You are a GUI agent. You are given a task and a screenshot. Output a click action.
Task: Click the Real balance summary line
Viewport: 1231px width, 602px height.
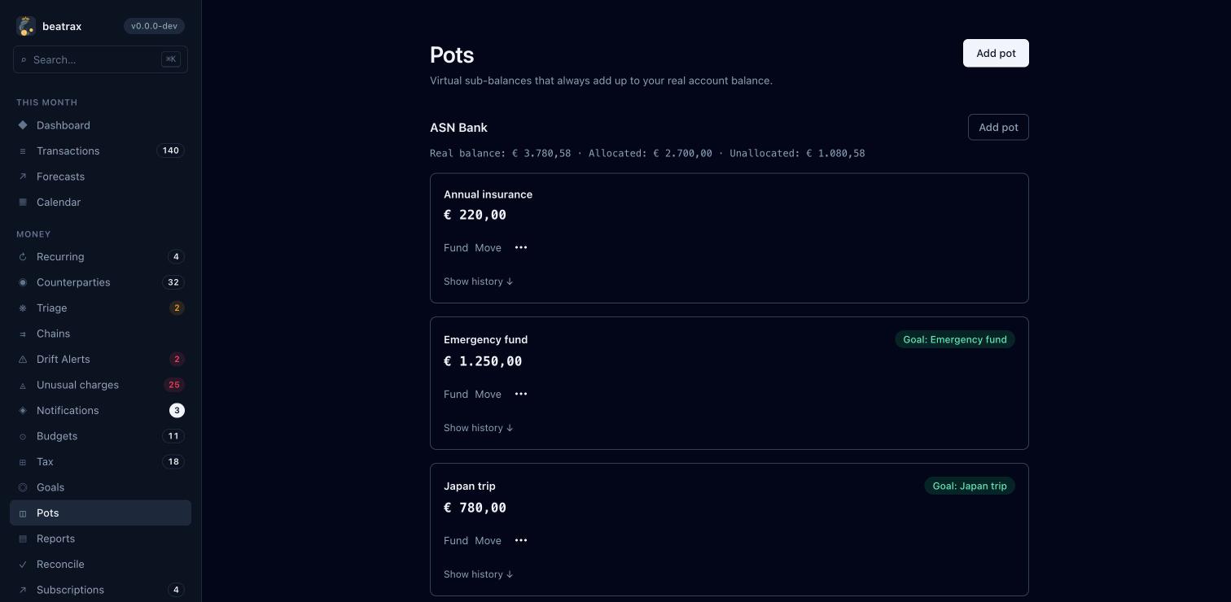tap(647, 153)
